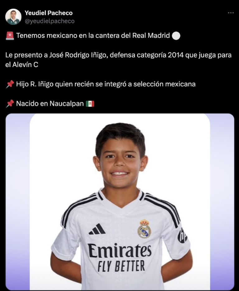239x291 pixels.
Task: Click the pushpin emoji before Nacido en Naucalpan
Action: [10, 104]
